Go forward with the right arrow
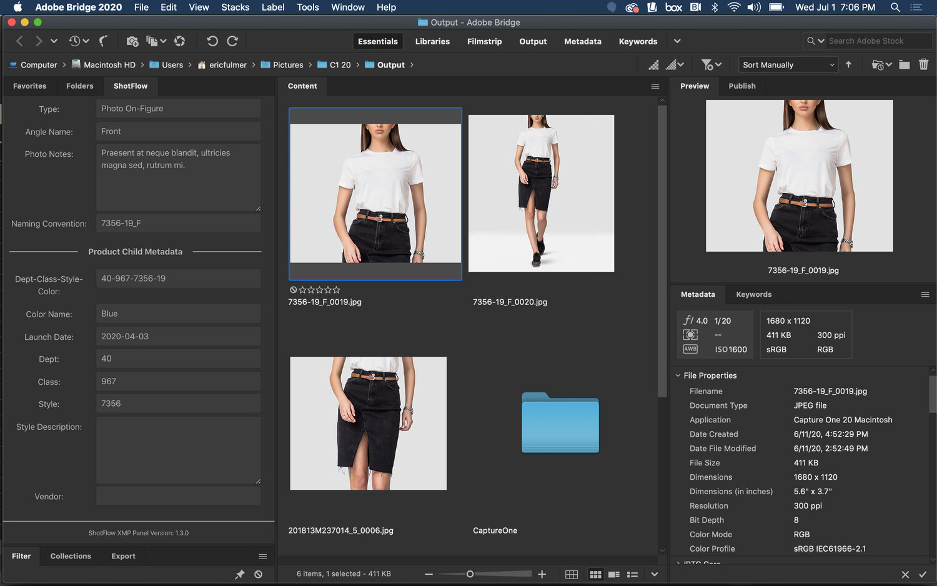The height and width of the screenshot is (586, 937). click(x=39, y=41)
